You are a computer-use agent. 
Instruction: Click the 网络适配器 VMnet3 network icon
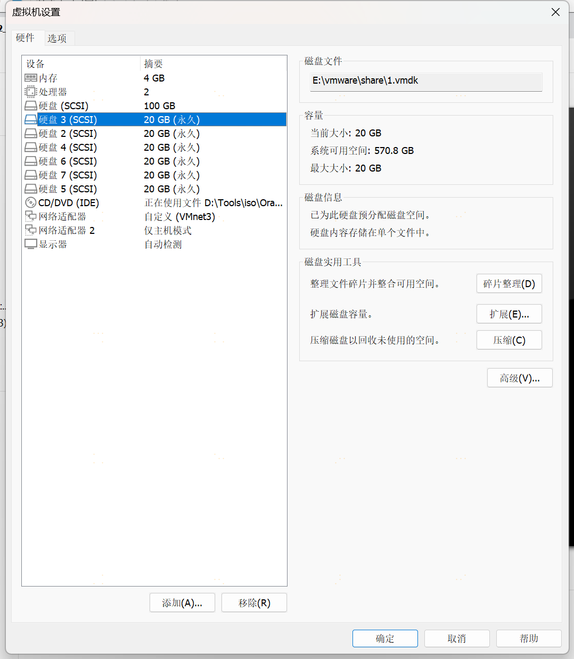pos(31,217)
